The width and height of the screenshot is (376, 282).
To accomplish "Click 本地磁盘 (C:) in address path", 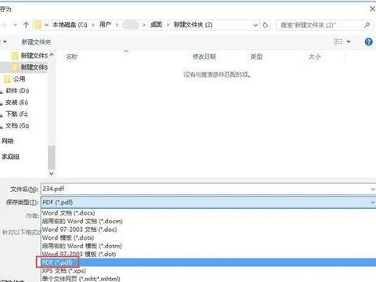I will [x=70, y=25].
